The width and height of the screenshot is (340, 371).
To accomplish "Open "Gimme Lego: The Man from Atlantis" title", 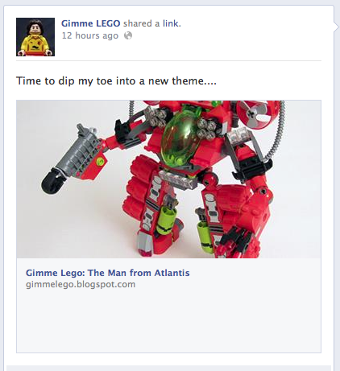I will 108,273.
